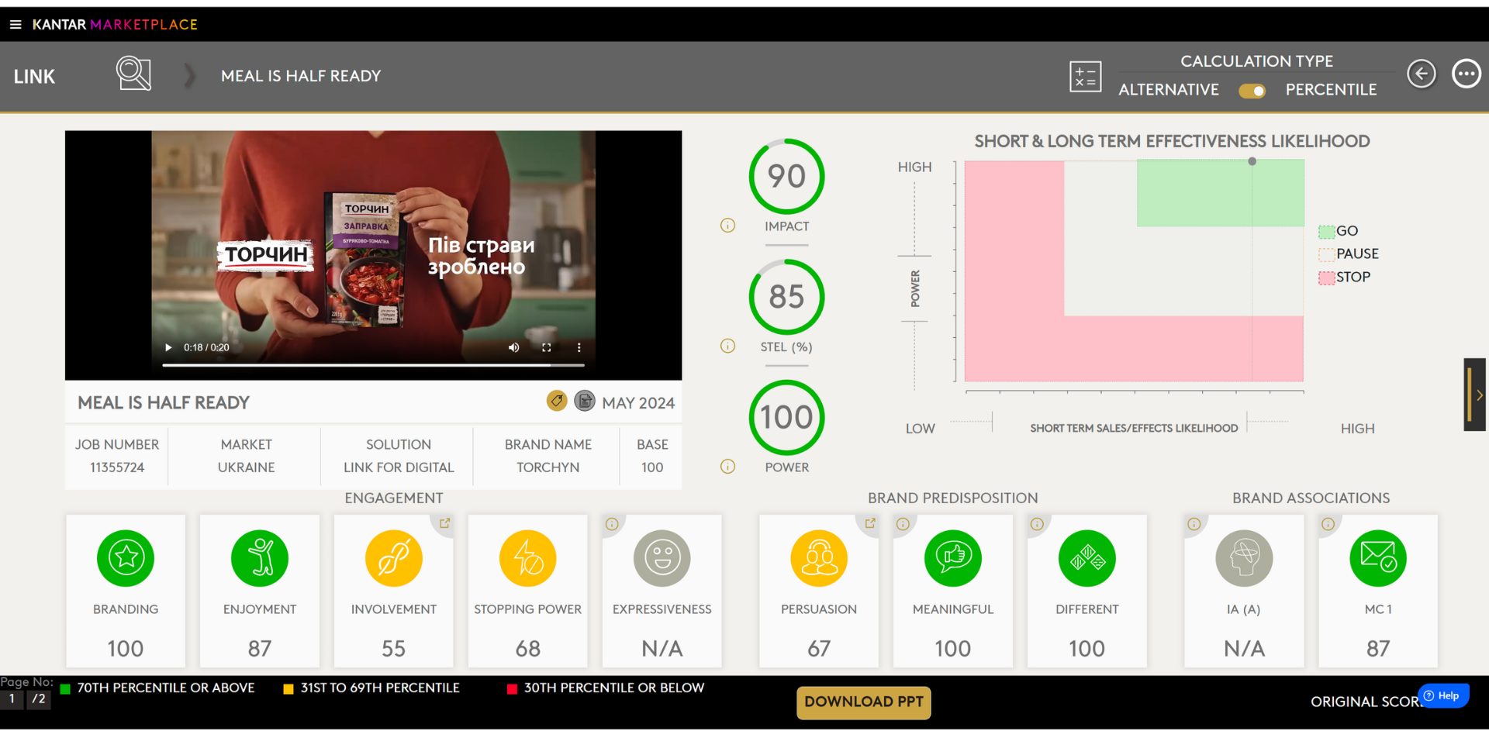Switch to page 2 in page selector
This screenshot has width=1489, height=738.
point(38,698)
